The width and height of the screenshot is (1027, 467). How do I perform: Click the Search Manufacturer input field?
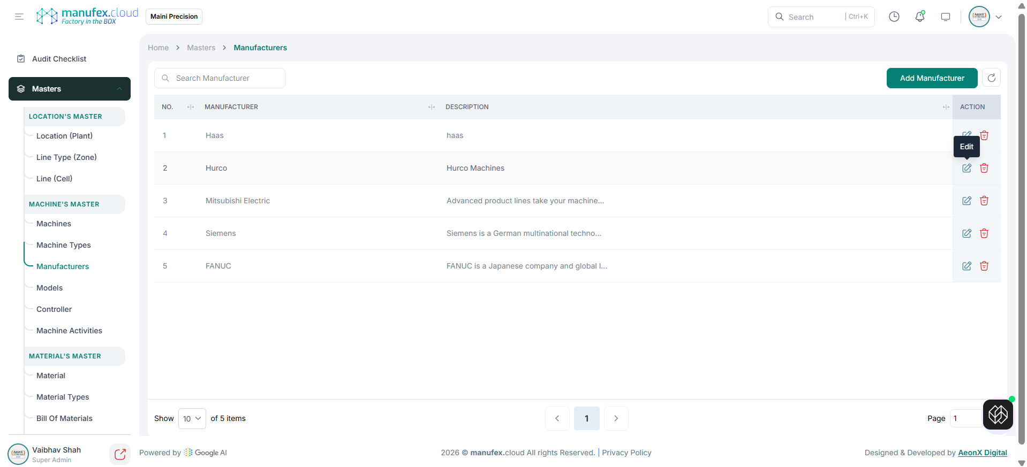coord(220,78)
